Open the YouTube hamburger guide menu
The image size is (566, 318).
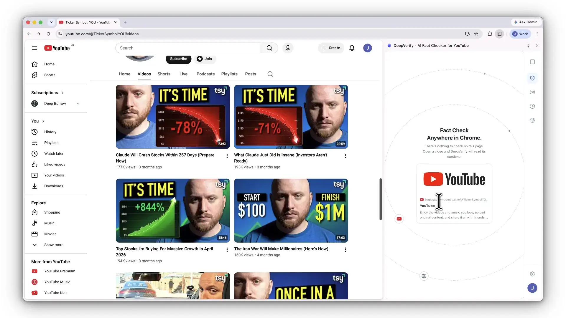click(x=34, y=48)
